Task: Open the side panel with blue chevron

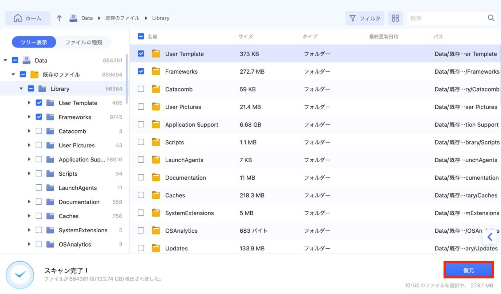Action: click(489, 237)
